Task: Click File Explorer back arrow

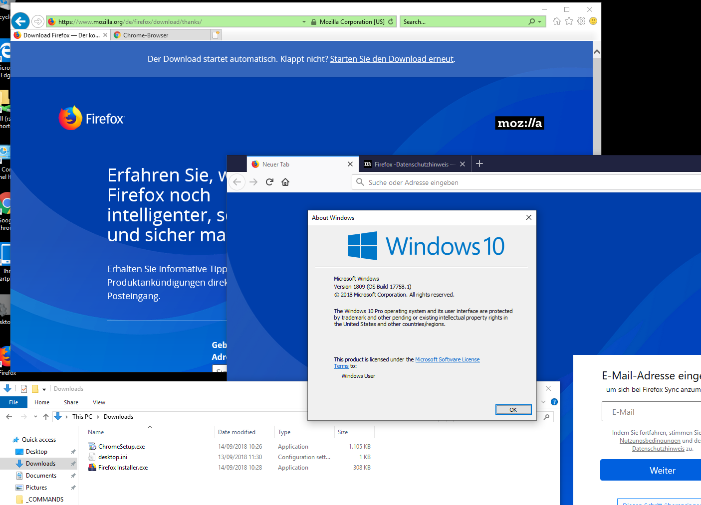Action: [x=9, y=417]
